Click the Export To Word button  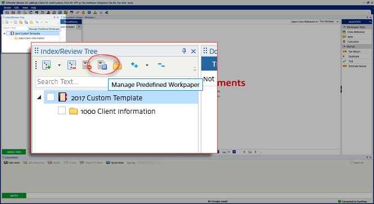tap(91, 163)
